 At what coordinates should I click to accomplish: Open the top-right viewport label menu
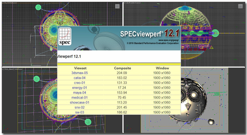tap(132, 3)
